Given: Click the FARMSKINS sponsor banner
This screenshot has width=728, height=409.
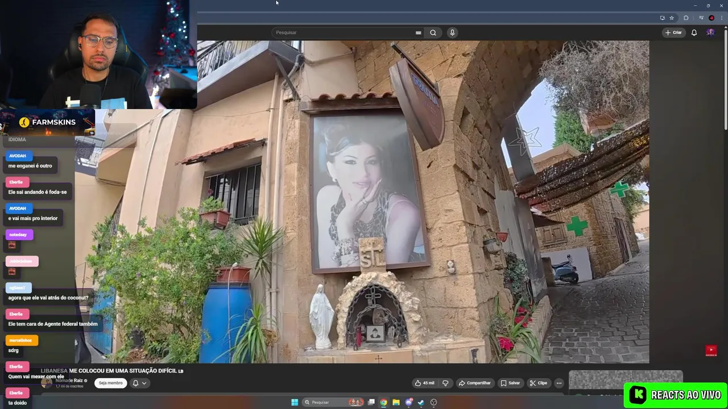Looking at the screenshot, I should (48, 122).
